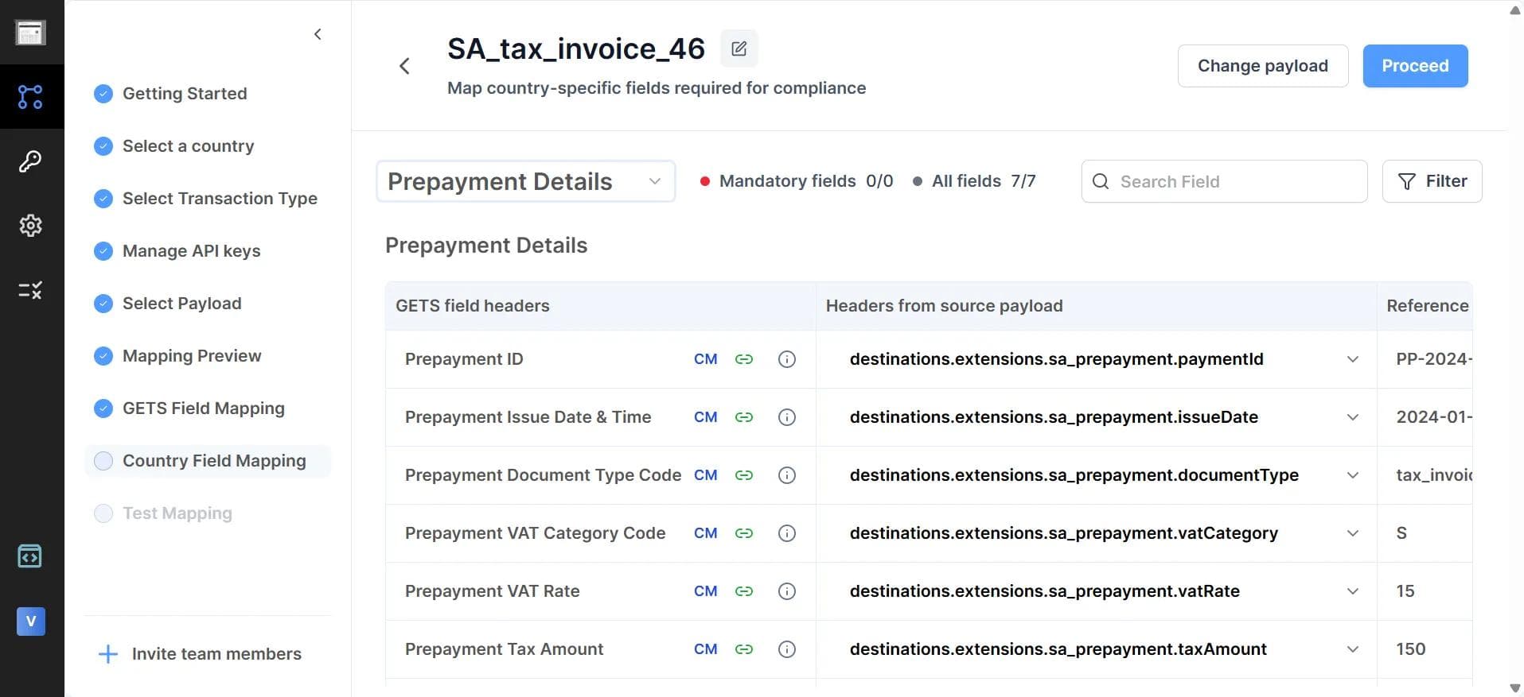Viewport: 1524px width, 697px height.
Task: Click the Select Payload completed check circle
Action: [103, 304]
